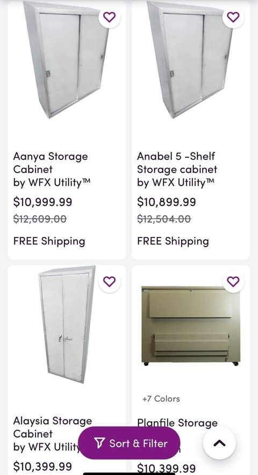The image size is (258, 475).
Task: Open the Sort & Filter button
Action: tap(129, 443)
